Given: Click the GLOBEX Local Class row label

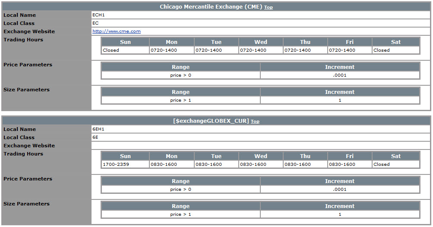Looking at the screenshot, I should coord(19,137).
